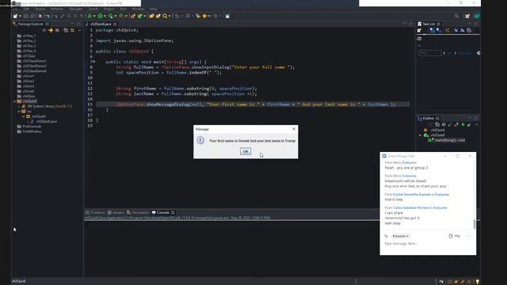This screenshot has height=285, width=507.
Task: Collapse the ch2Quiz6 project in Package Explorer
Action: pos(14,101)
